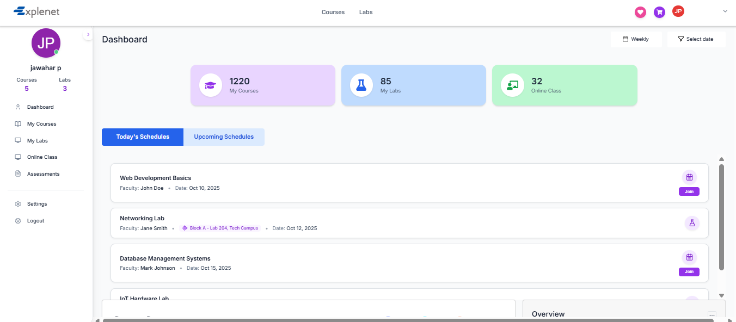Open Courses in the top navigation
Screen dimensions: 736x322
tap(333, 12)
